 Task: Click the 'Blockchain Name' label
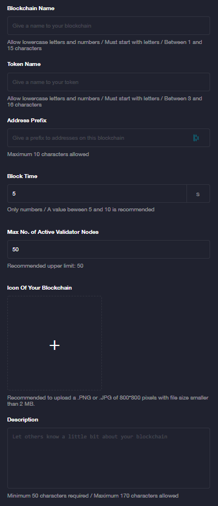30,8
